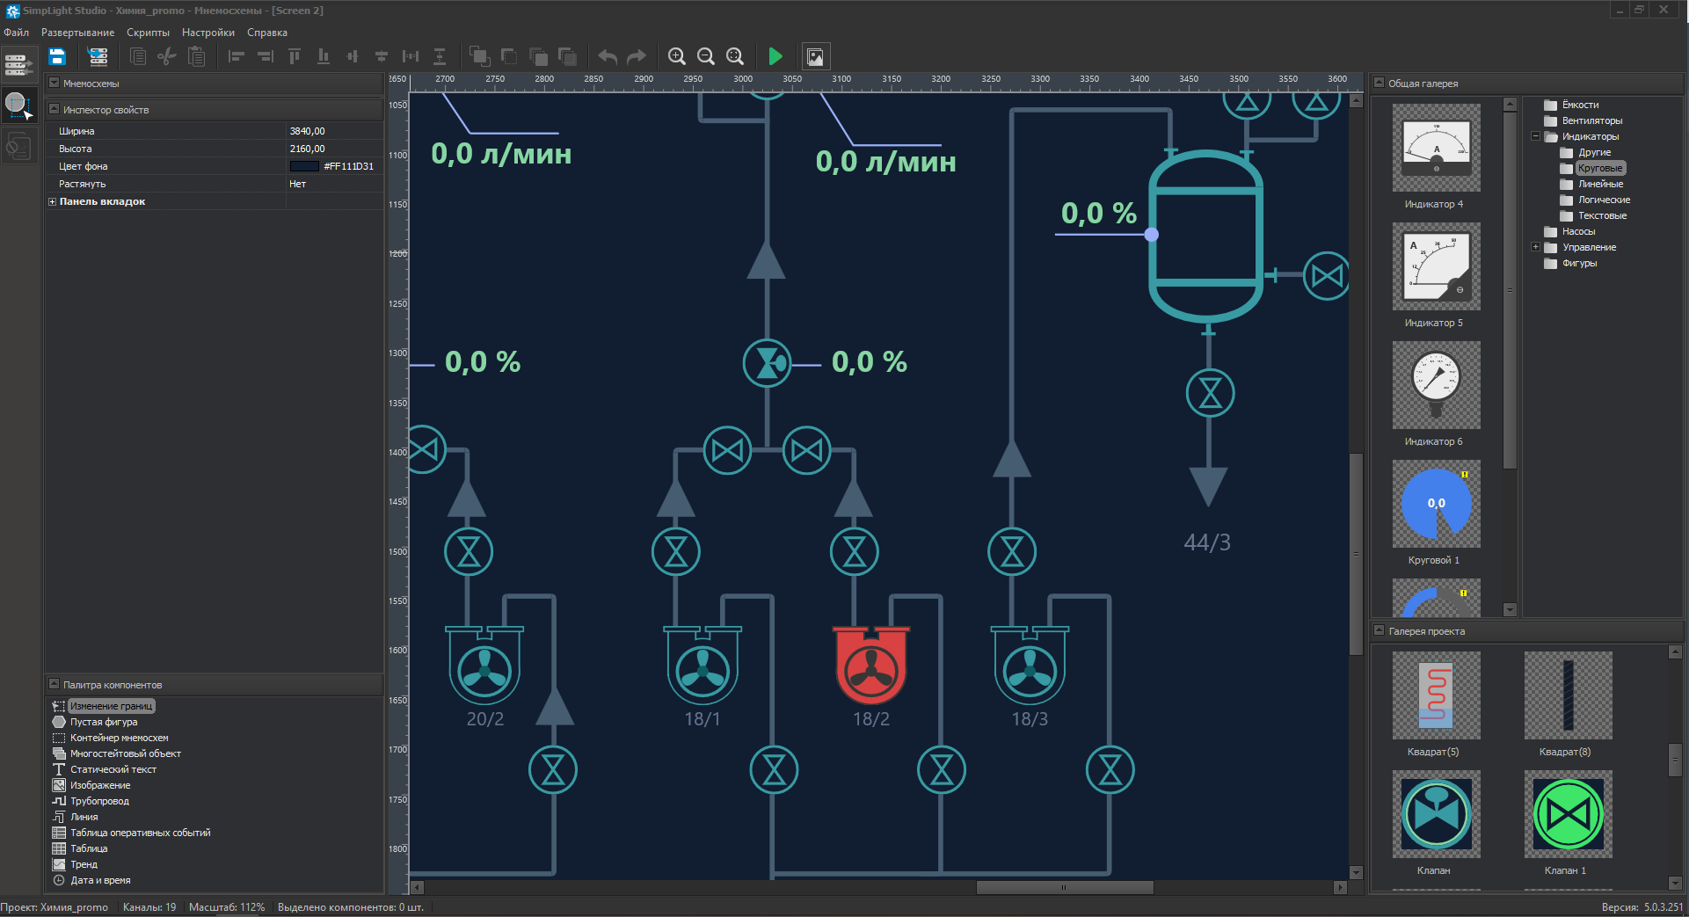Open the Справка menu
This screenshot has width=1689, height=917.
coord(267,33)
